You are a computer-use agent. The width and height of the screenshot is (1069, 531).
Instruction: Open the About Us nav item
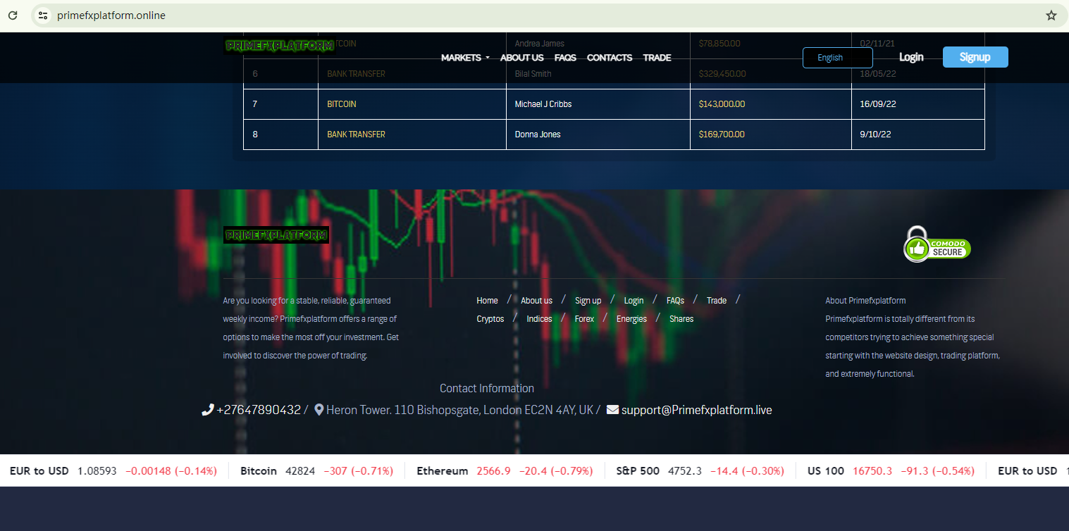click(x=522, y=58)
